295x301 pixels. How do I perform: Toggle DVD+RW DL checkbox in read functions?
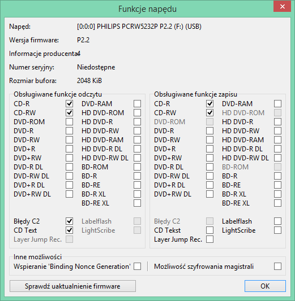(69, 194)
